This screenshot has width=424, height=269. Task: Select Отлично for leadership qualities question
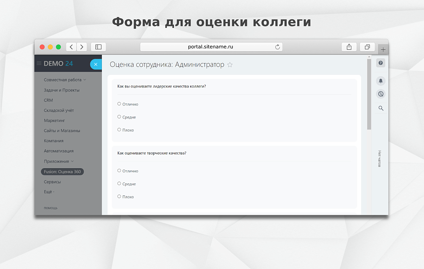[119, 104]
